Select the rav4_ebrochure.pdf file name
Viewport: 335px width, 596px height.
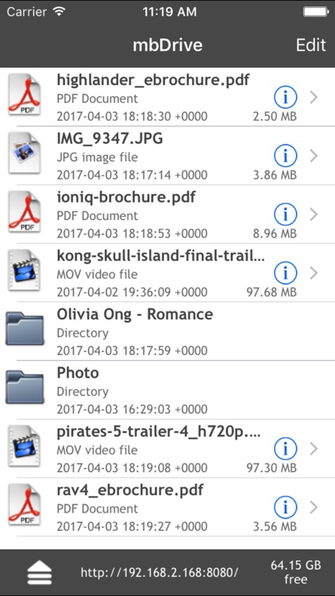130,490
